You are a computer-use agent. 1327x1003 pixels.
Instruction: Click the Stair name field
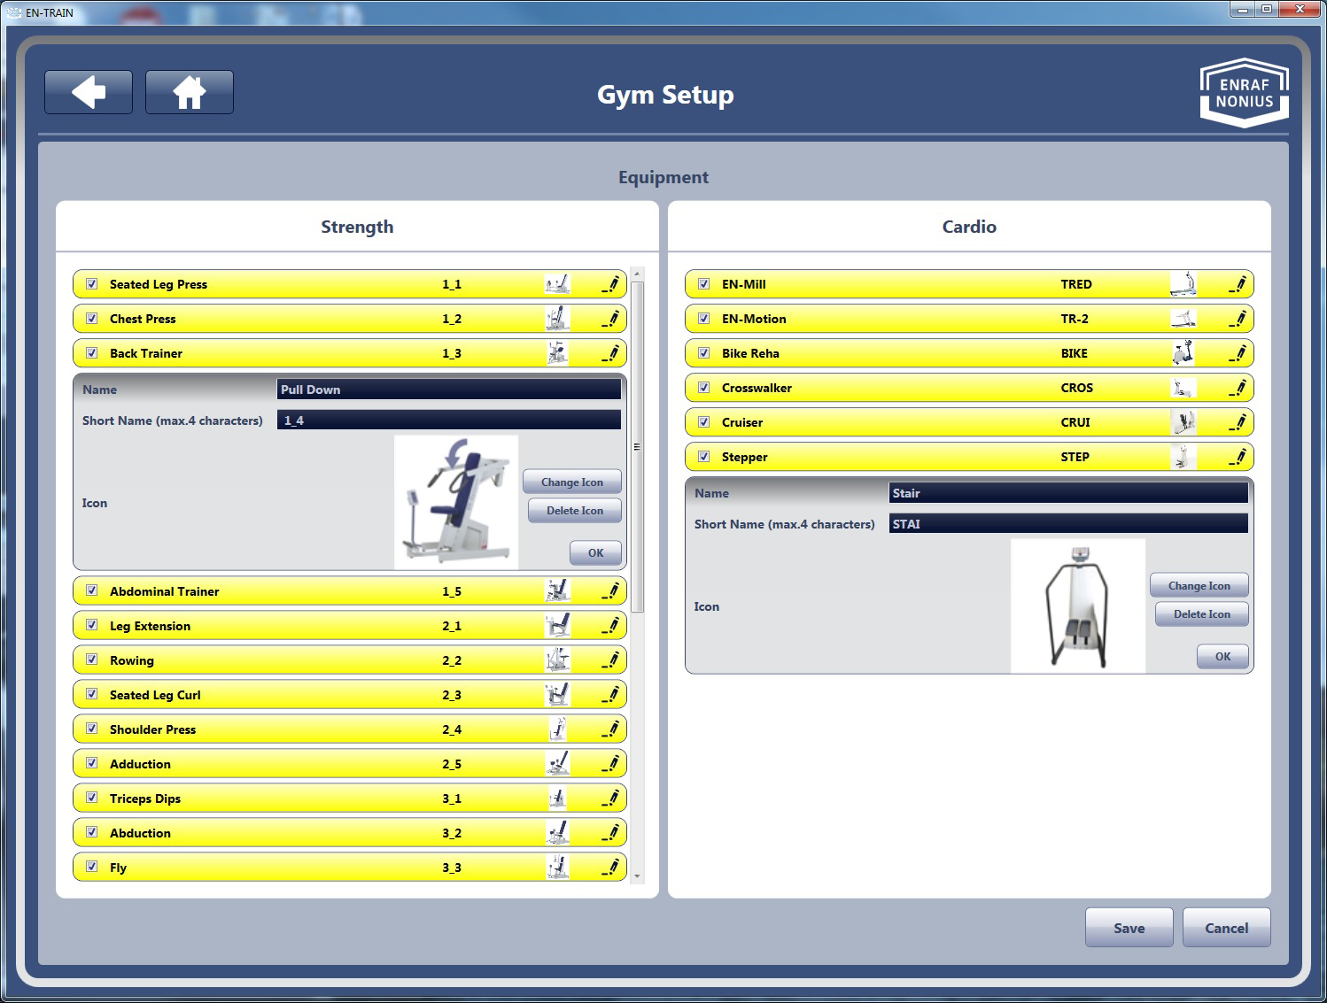(x=1068, y=493)
